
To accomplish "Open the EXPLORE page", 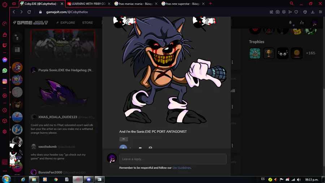I will point(66,23).
